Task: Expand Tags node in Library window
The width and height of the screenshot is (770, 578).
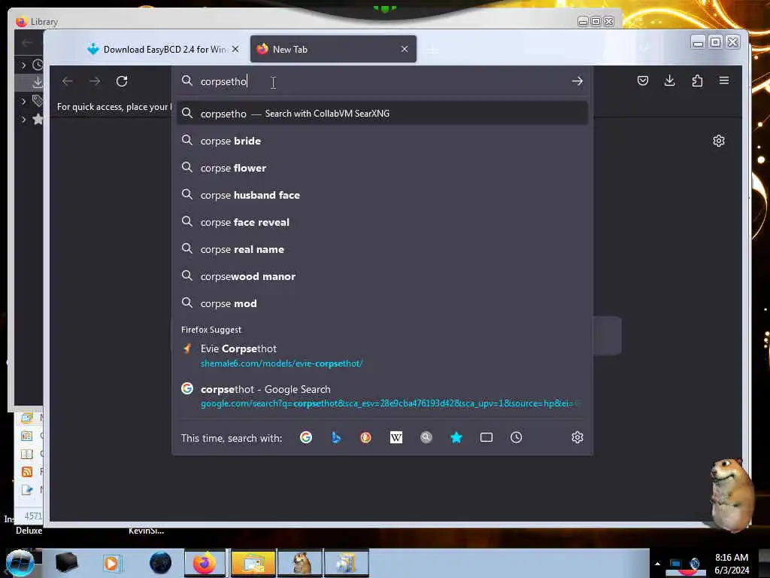Action: click(23, 102)
